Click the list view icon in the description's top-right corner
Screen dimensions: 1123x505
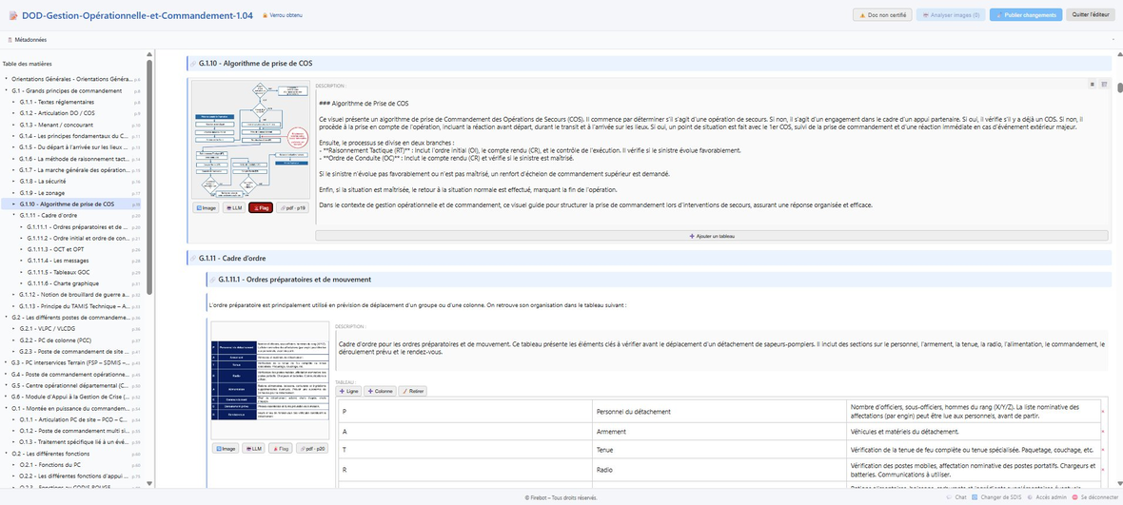[x=1093, y=85]
